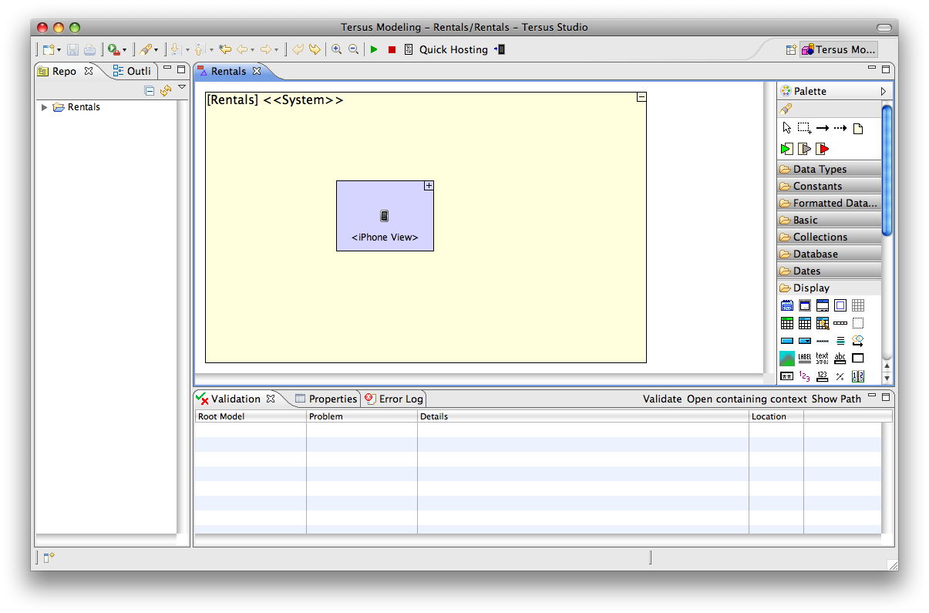Select the arrow Selection tool in Palette
929x613 pixels.
(x=786, y=128)
